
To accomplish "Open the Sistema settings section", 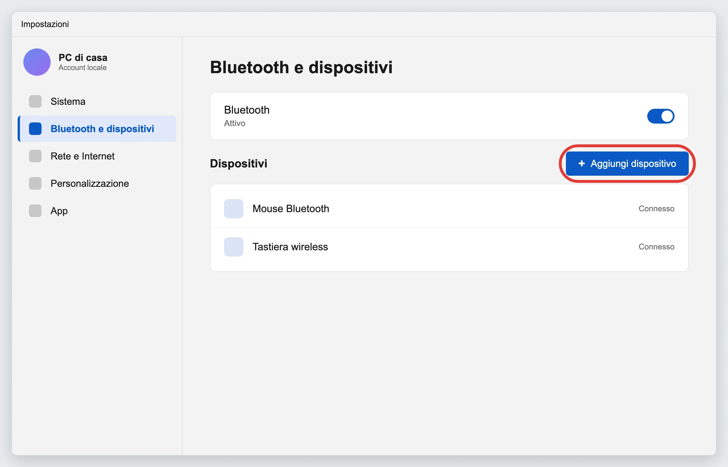I will [x=97, y=101].
